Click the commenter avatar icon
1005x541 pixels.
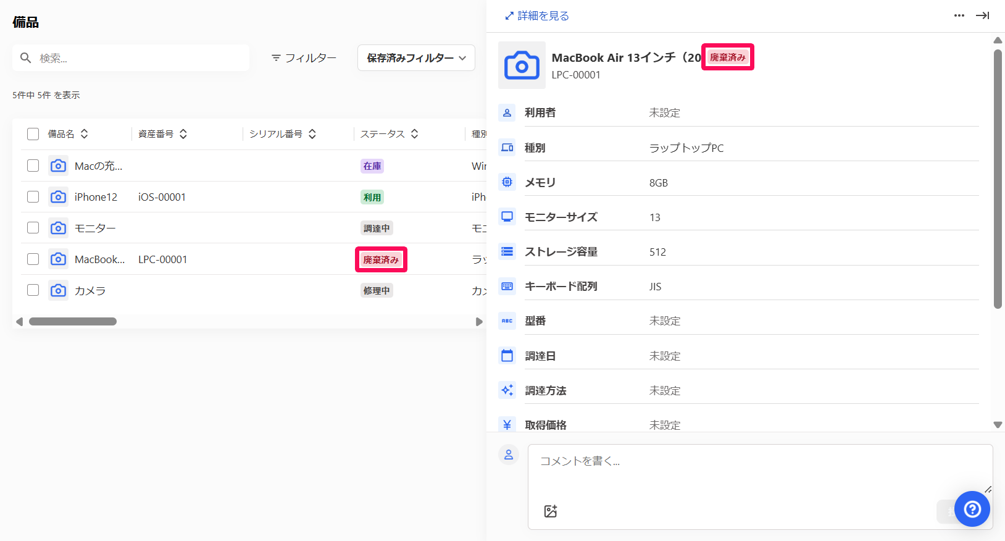[509, 455]
